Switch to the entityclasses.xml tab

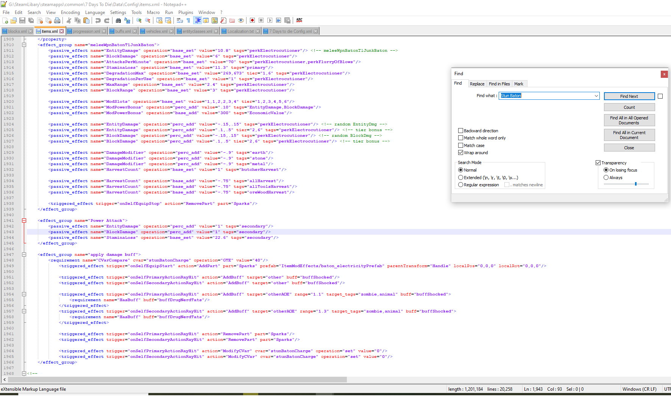click(x=197, y=31)
